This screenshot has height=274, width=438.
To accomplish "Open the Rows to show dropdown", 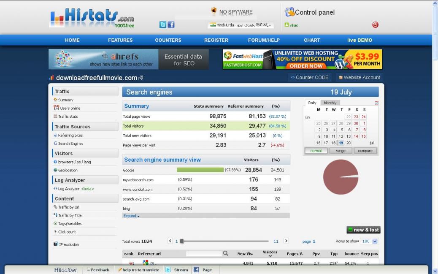I will tap(369, 241).
